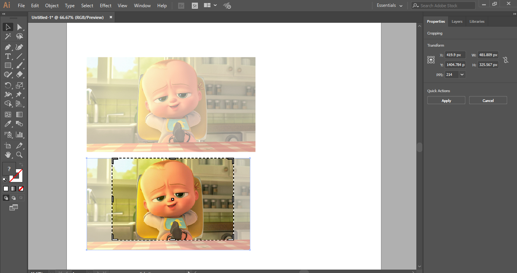Select the Selection tool arrow
This screenshot has height=273, width=517.
coord(8,27)
